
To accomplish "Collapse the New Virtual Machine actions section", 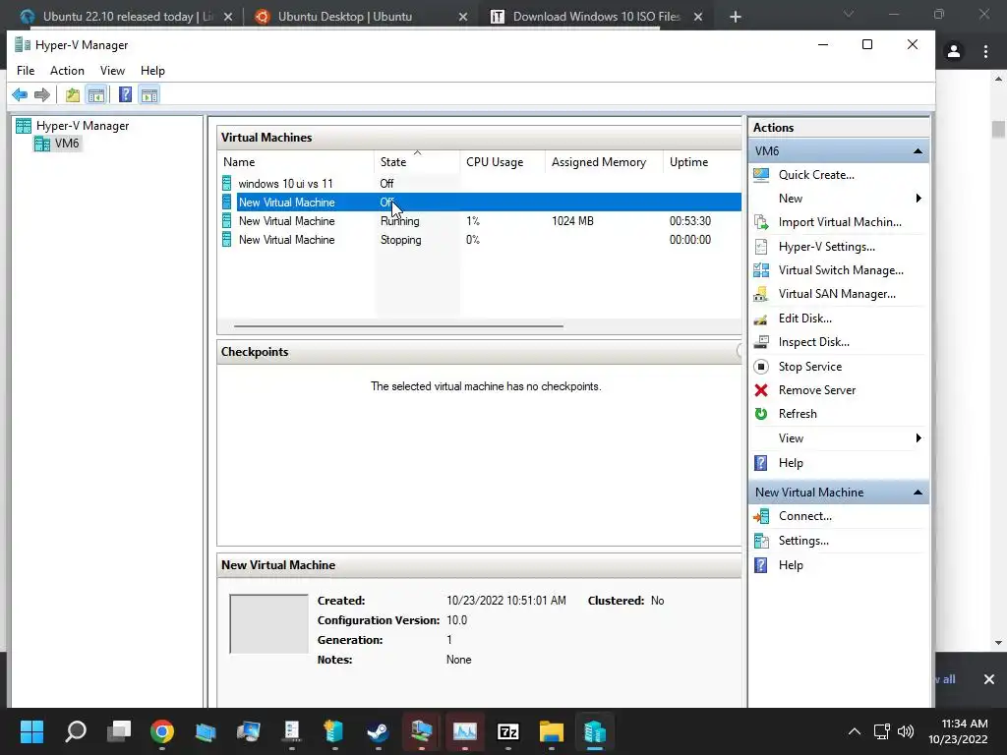I will (x=918, y=493).
